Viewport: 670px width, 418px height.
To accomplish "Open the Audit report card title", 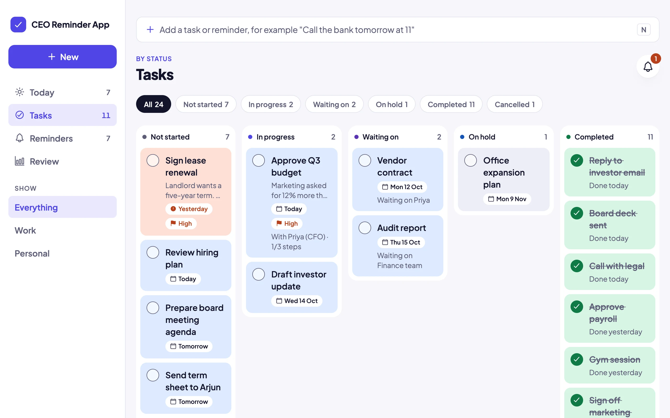I will tap(401, 228).
